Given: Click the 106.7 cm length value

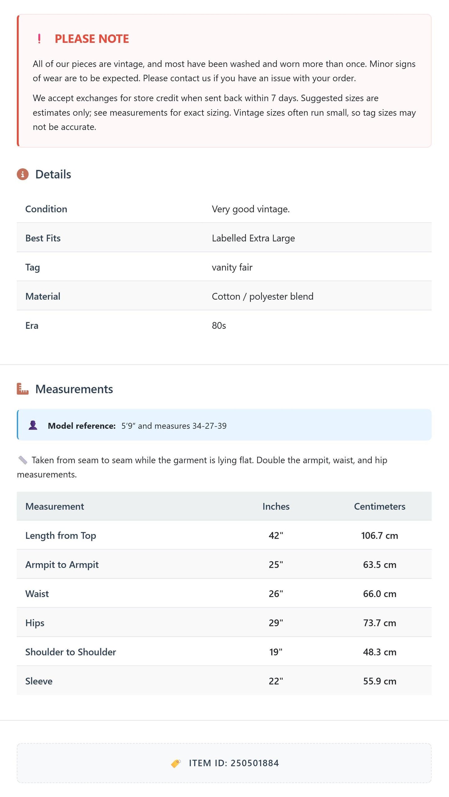Looking at the screenshot, I should click(380, 536).
